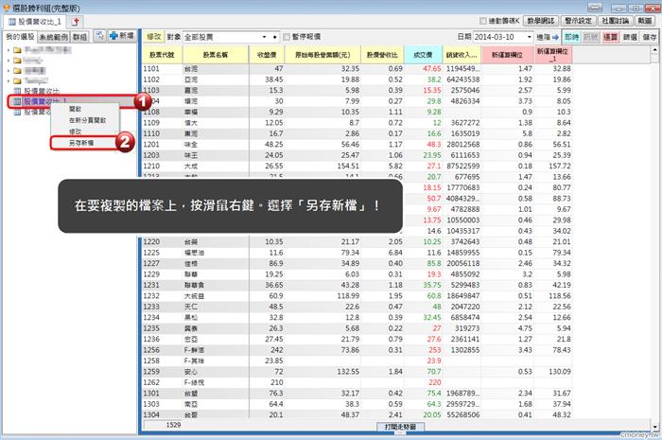Click the magnifier tool icon beside 群組 tab

tap(99, 36)
